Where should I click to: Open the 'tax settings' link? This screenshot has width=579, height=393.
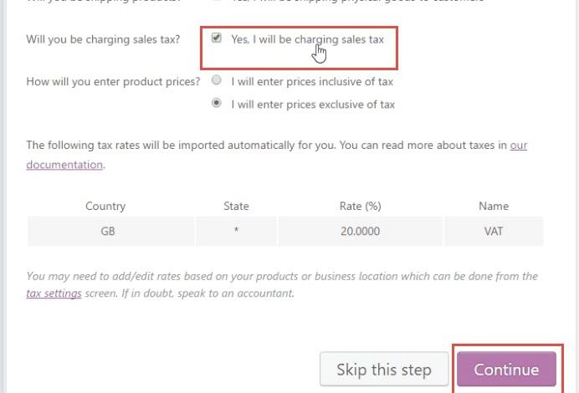[54, 293]
